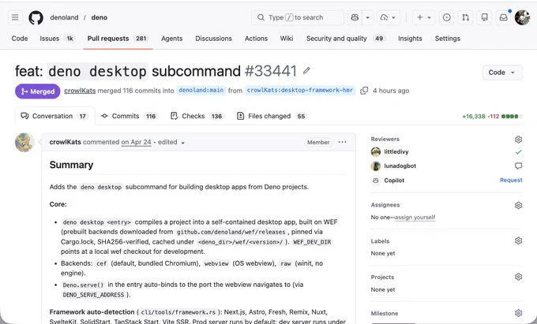
Task: Open Copilot chat icon in header
Action: [x=355, y=17]
